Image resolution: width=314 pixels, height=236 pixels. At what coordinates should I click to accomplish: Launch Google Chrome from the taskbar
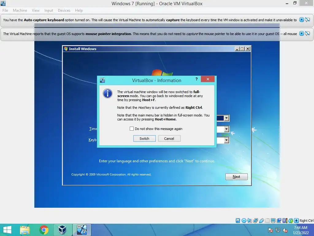point(44,230)
